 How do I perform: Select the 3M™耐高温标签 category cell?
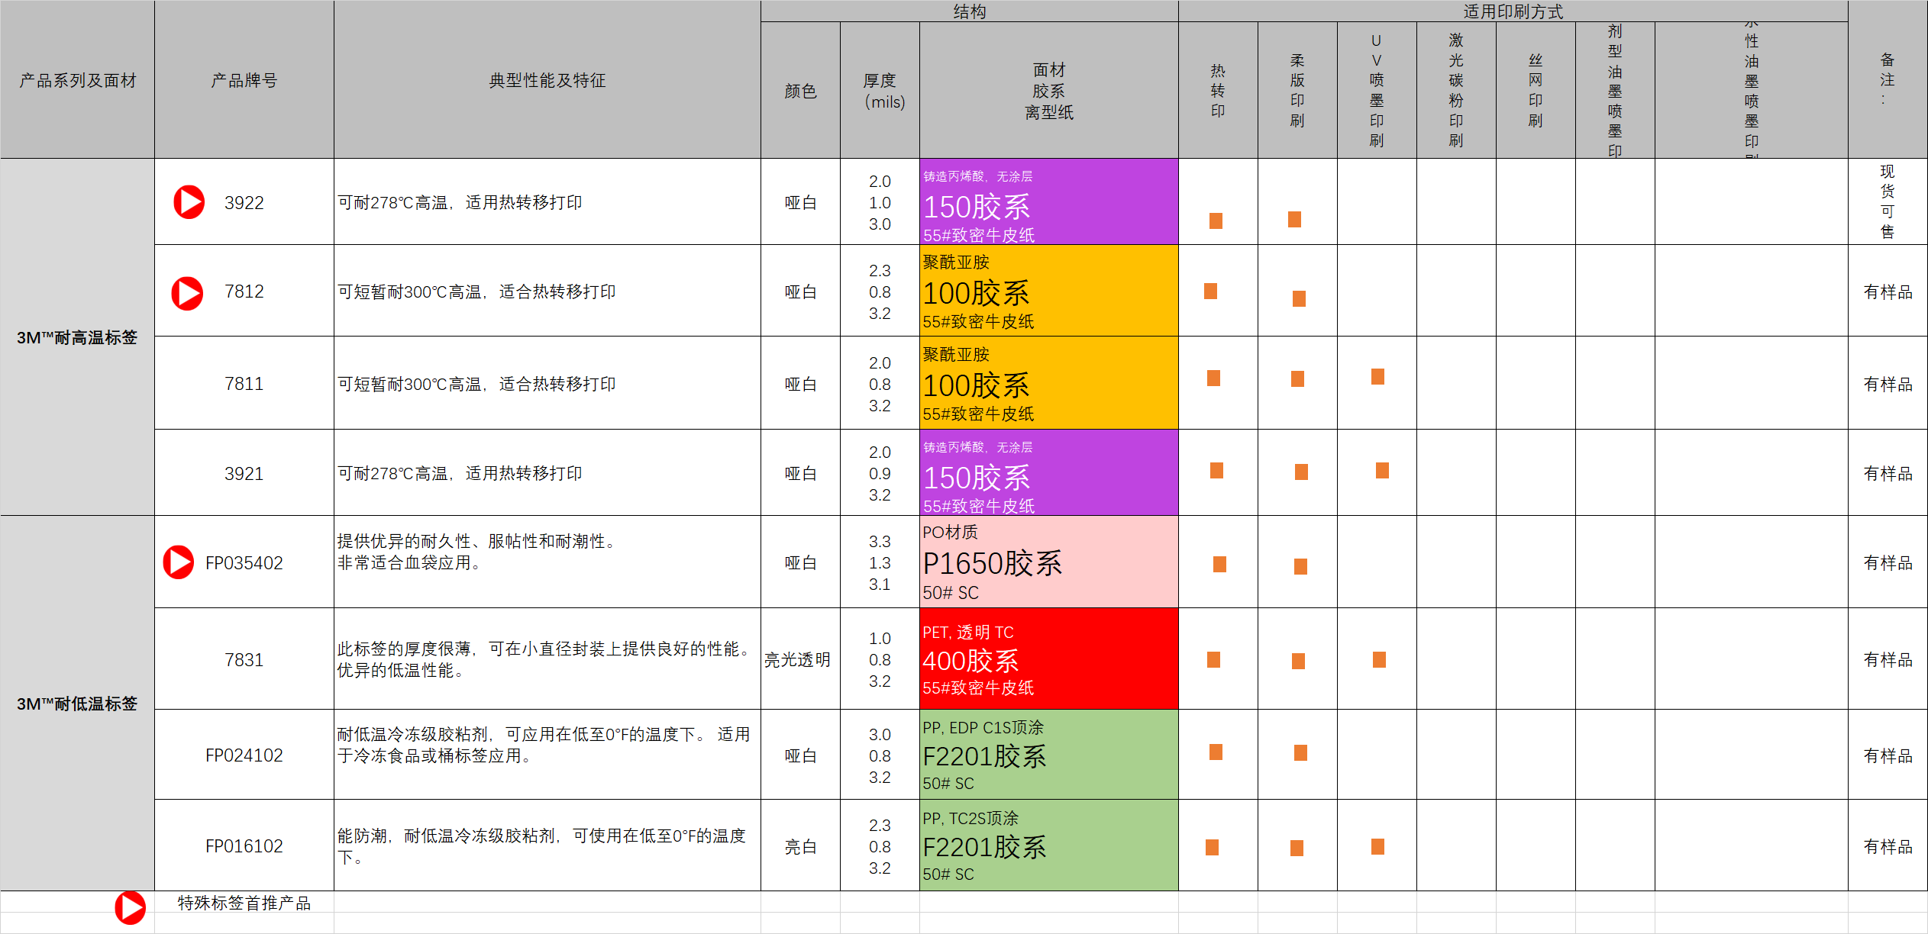(77, 337)
